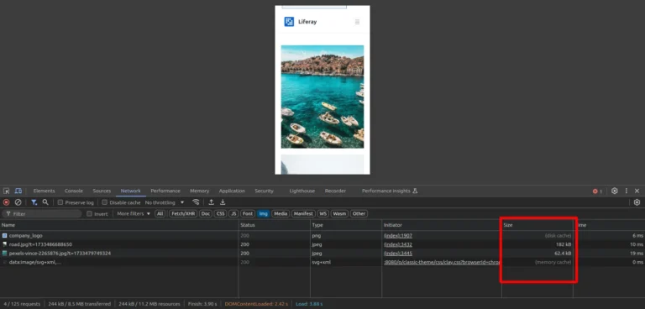Screen dimensions: 645x309
Task: Click the inspect element picker icon
Action: (x=6, y=191)
